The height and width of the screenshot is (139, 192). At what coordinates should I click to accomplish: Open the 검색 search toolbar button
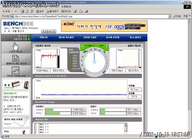point(40,12)
